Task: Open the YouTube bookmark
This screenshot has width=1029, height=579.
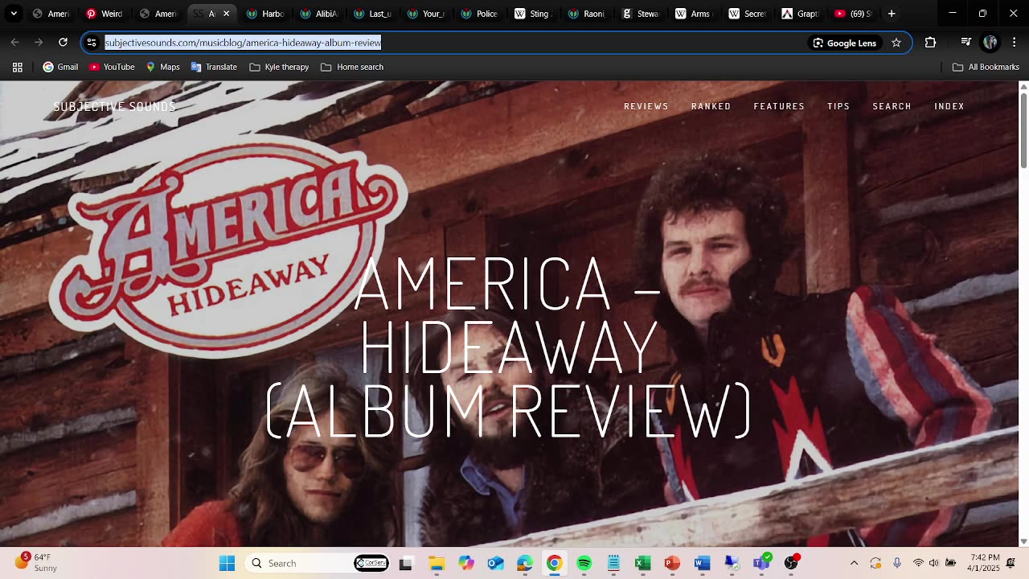Action: coord(112,67)
